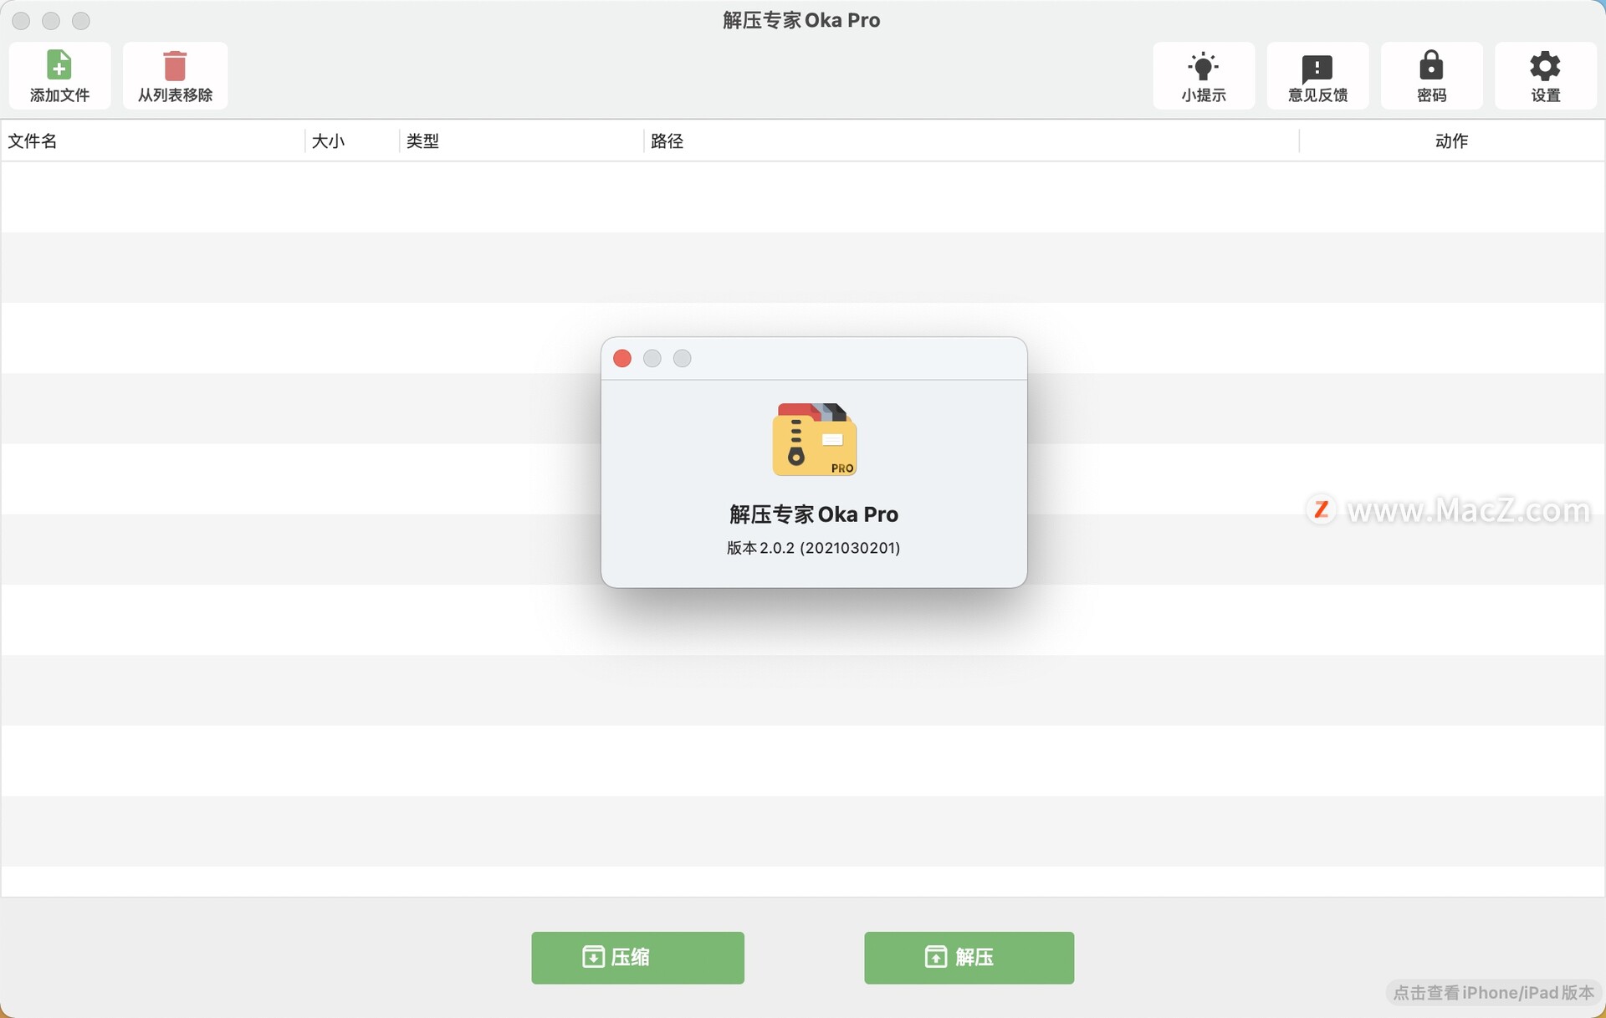Click the 解压 extract button
This screenshot has width=1606, height=1018.
pos(969,957)
